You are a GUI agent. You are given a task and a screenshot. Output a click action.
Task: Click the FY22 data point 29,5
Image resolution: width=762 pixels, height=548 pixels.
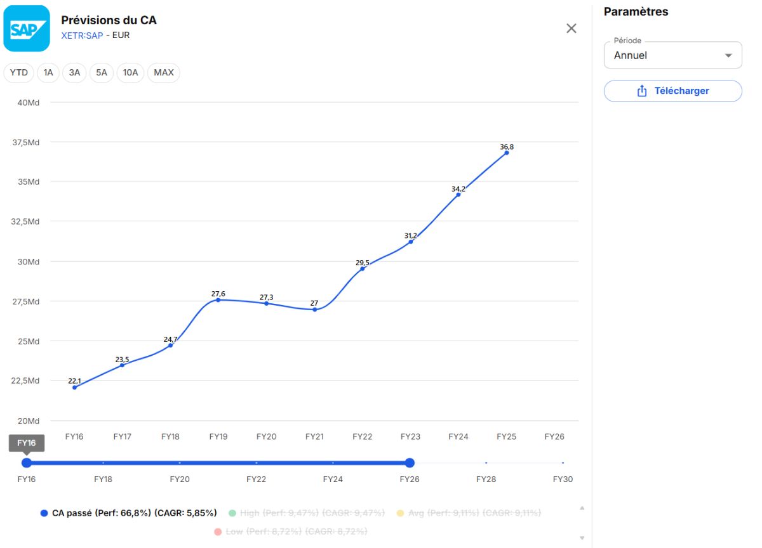coord(363,269)
